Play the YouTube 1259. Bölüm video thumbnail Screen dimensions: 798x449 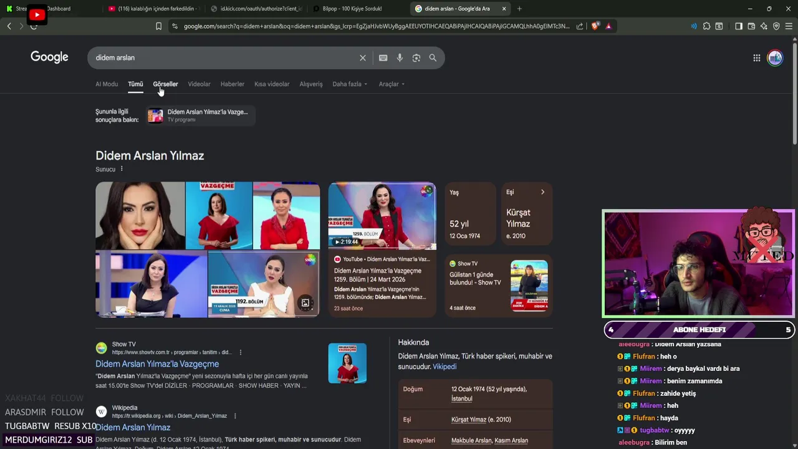[x=382, y=216]
